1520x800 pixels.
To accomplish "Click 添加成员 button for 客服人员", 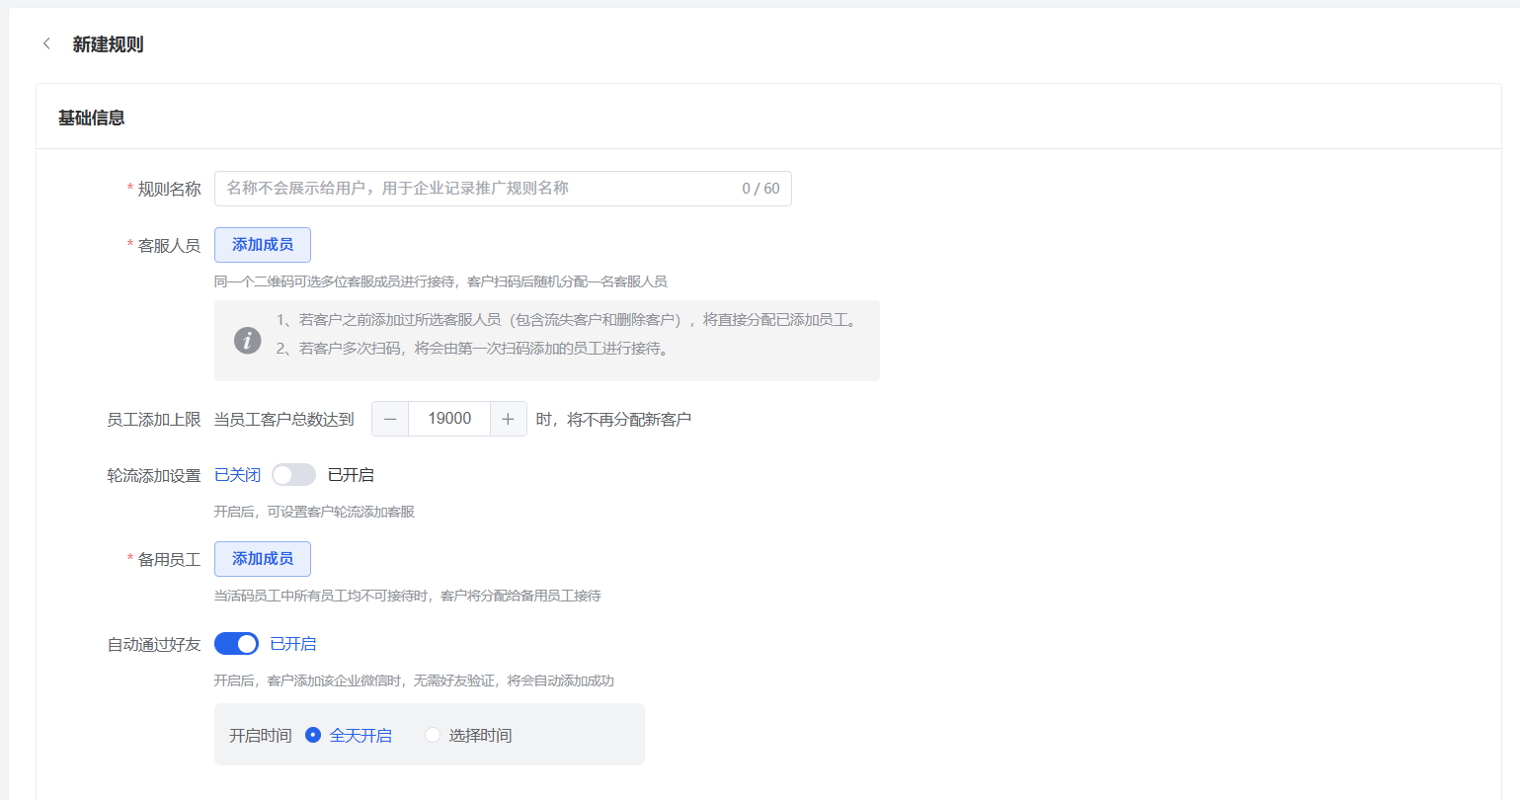I will pos(263,245).
